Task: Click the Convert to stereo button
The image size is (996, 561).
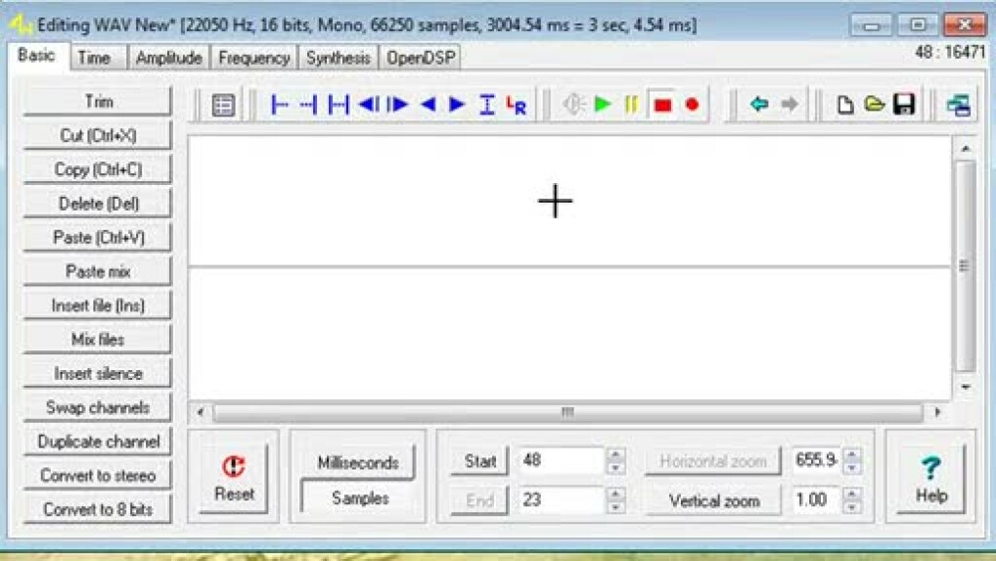Action: tap(98, 476)
